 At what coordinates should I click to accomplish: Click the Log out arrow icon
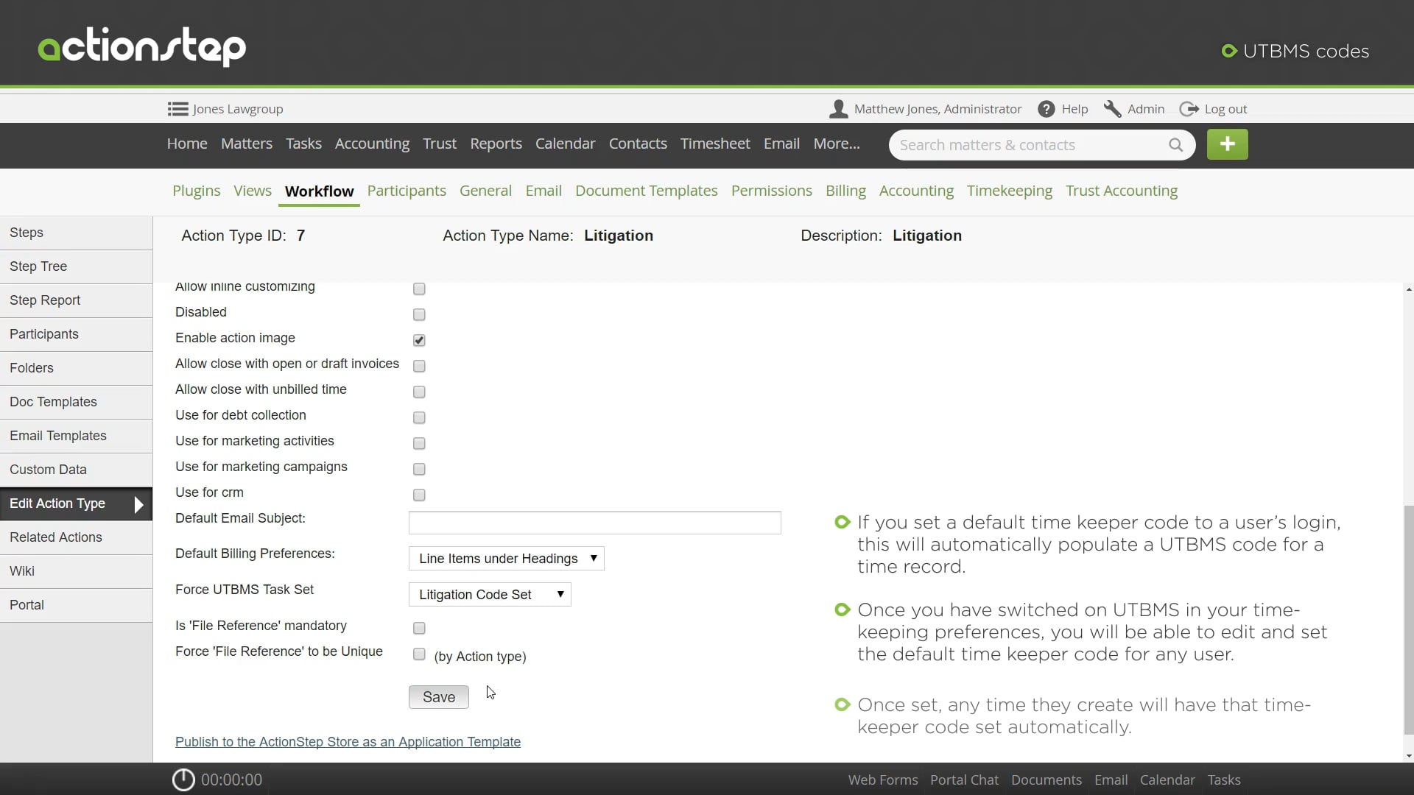(1189, 109)
